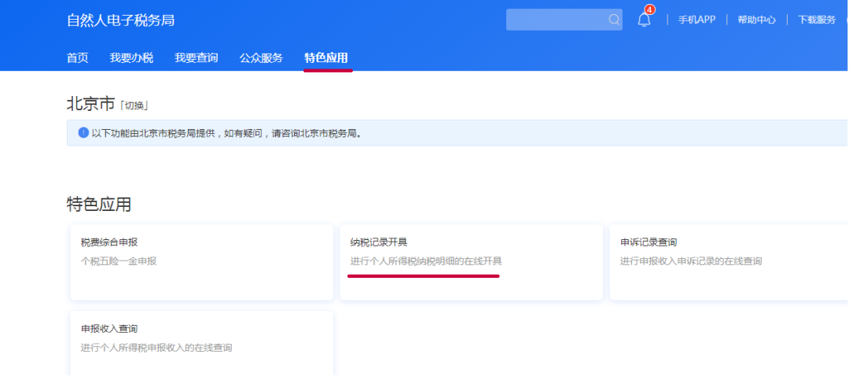Click 进行个人所得税纳税明细的在线开具 description

pyautogui.click(x=426, y=261)
